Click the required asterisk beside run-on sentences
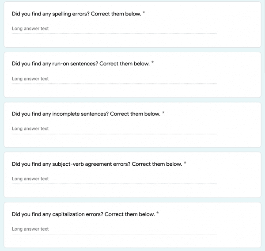Screen dimensions: 265x251 [153, 63]
